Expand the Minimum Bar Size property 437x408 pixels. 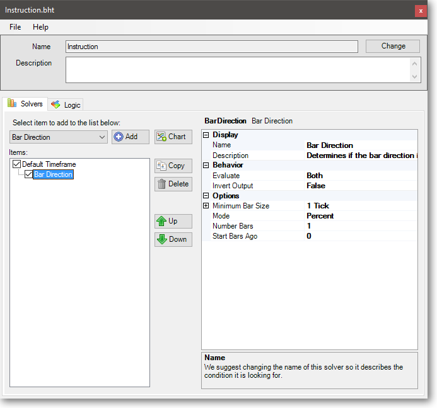click(206, 206)
